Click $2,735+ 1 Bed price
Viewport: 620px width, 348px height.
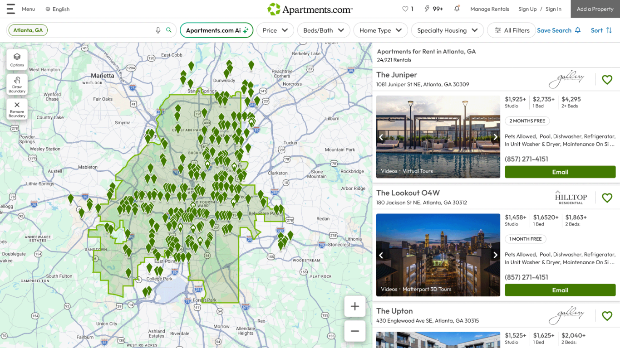tap(544, 102)
